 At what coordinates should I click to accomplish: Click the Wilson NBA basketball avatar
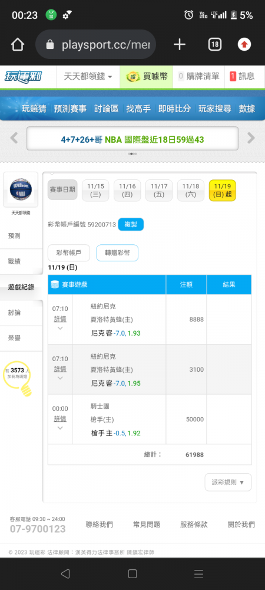(21, 189)
